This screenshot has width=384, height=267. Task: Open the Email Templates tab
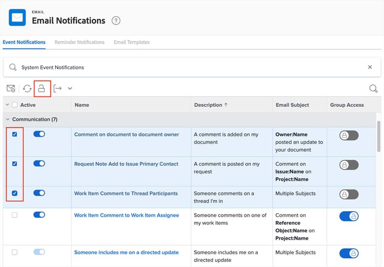132,42
